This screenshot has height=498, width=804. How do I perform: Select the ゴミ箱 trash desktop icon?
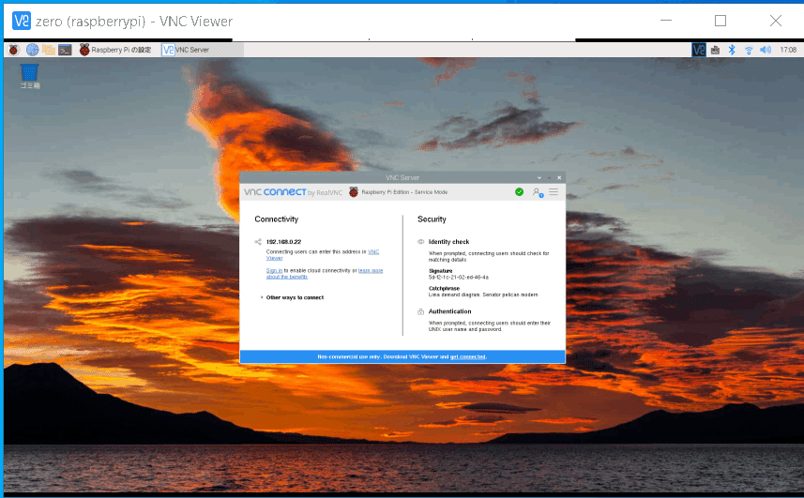[x=30, y=76]
